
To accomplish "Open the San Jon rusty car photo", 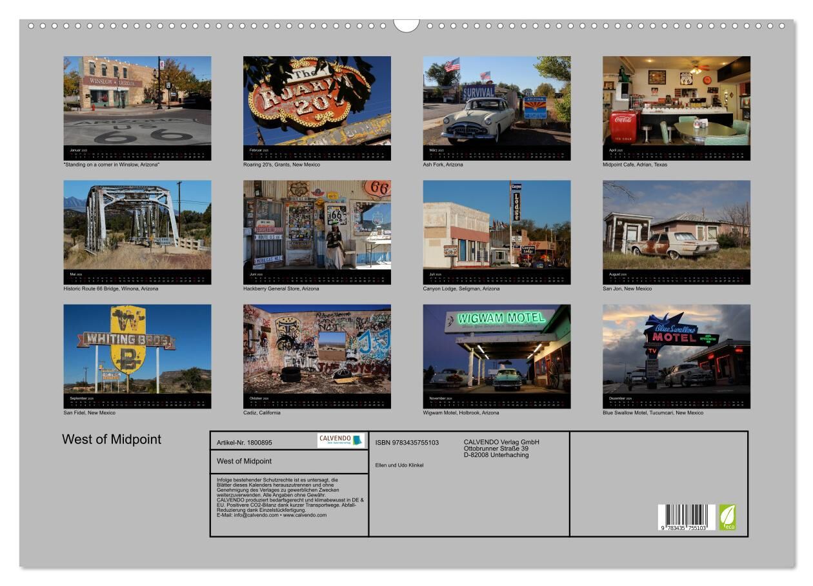I will click(x=676, y=225).
